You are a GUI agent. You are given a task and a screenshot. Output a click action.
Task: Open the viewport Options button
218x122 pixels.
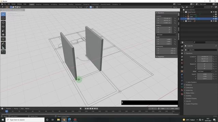[x=176, y=7]
